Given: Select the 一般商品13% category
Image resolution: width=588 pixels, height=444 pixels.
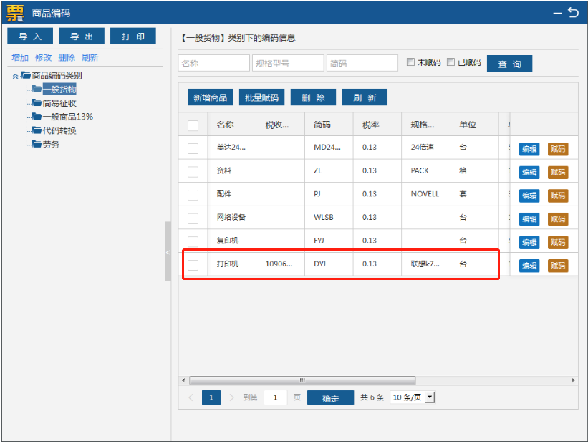Looking at the screenshot, I should tap(68, 117).
